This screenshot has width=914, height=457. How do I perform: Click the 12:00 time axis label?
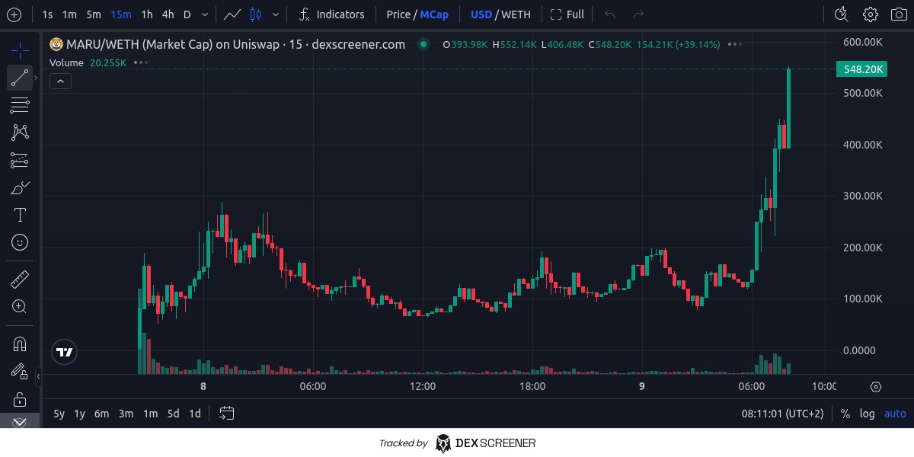click(422, 387)
